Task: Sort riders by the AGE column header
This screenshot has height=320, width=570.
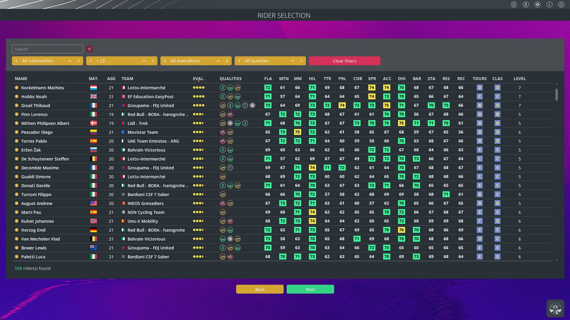Action: (x=111, y=79)
